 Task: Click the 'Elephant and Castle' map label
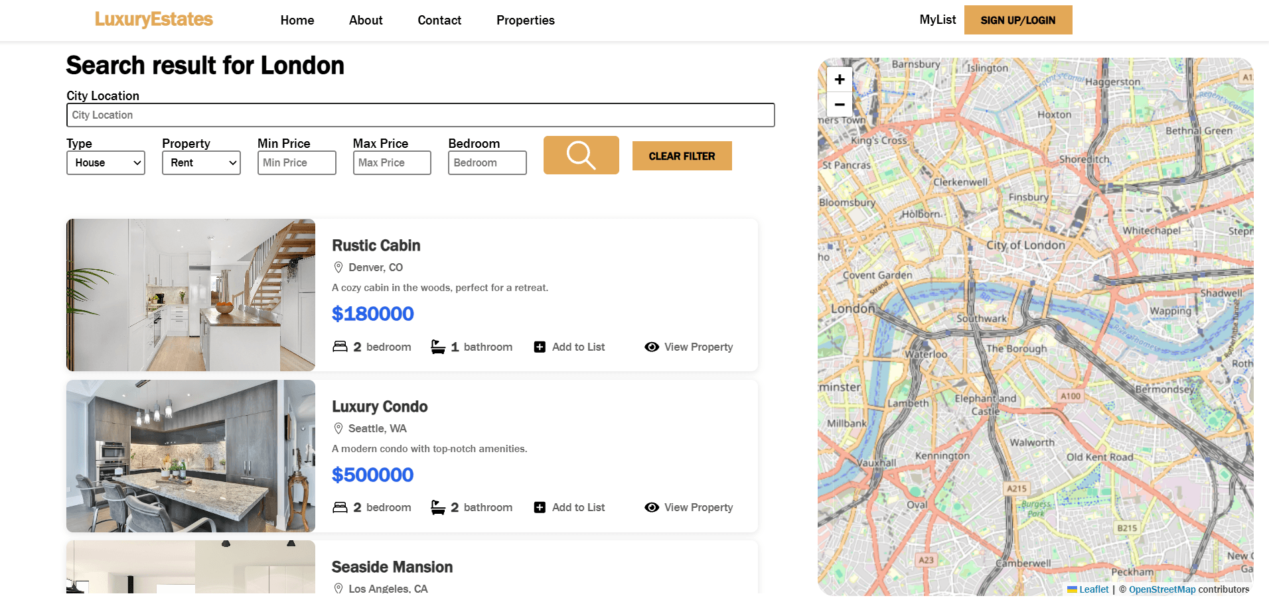click(986, 404)
